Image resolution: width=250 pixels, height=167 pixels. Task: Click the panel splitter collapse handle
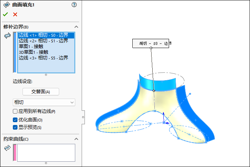[x=83, y=117]
